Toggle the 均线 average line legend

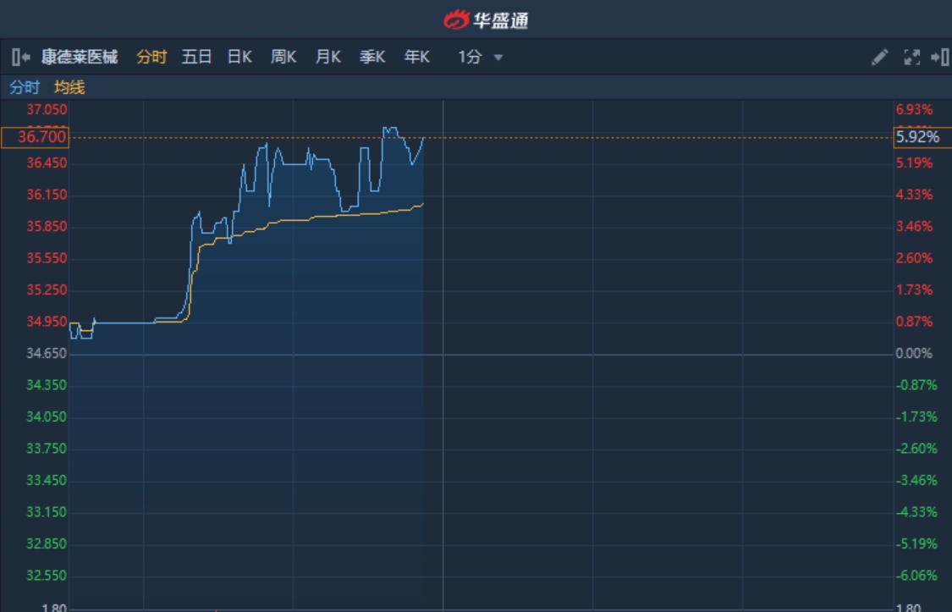tap(69, 87)
